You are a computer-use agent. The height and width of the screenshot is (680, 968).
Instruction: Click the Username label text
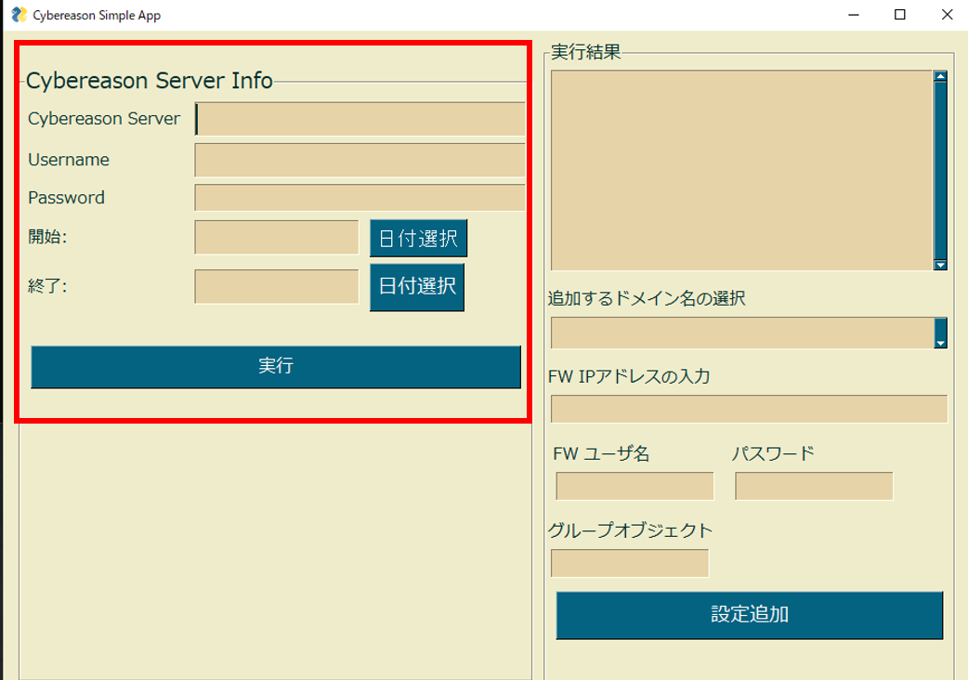point(69,160)
